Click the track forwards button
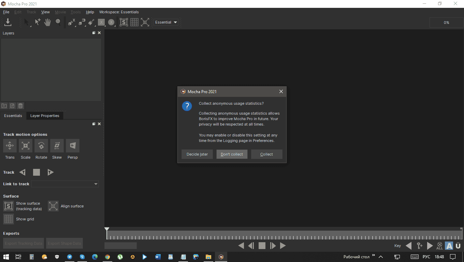Image resolution: width=464 pixels, height=262 pixels. pos(50,172)
